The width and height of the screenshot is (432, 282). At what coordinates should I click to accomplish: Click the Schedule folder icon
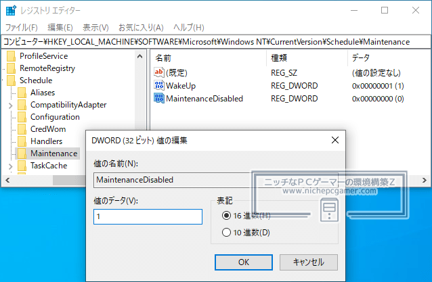point(12,80)
